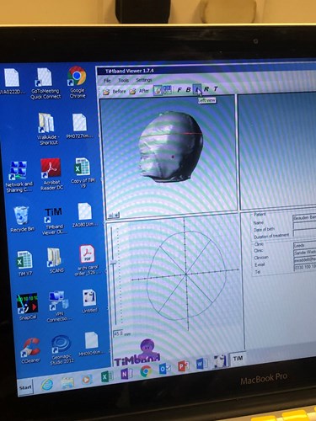Open the File menu

(107, 81)
